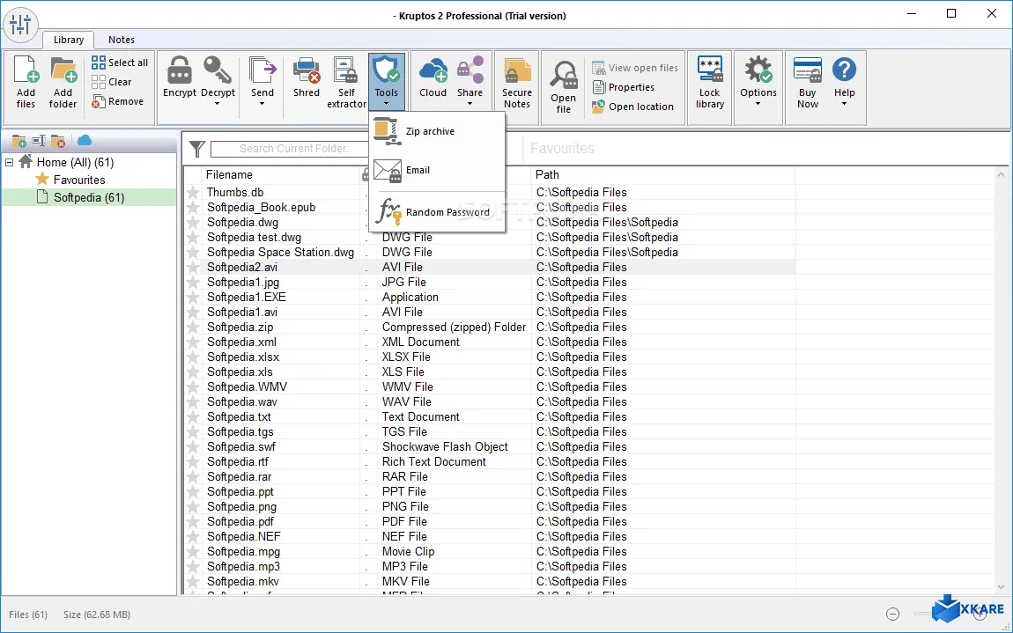
Task: Sort by the Filename column header
Action: [229, 174]
